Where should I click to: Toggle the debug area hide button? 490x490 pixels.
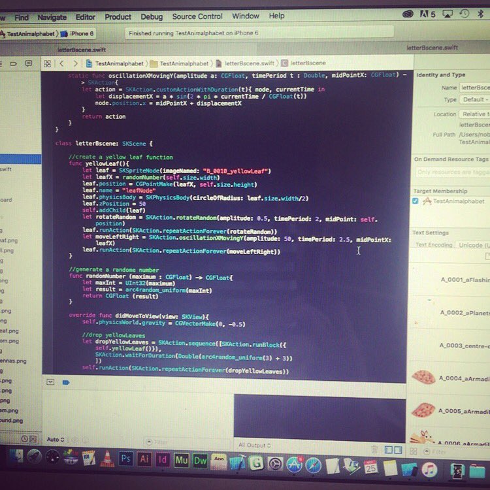click(50, 382)
